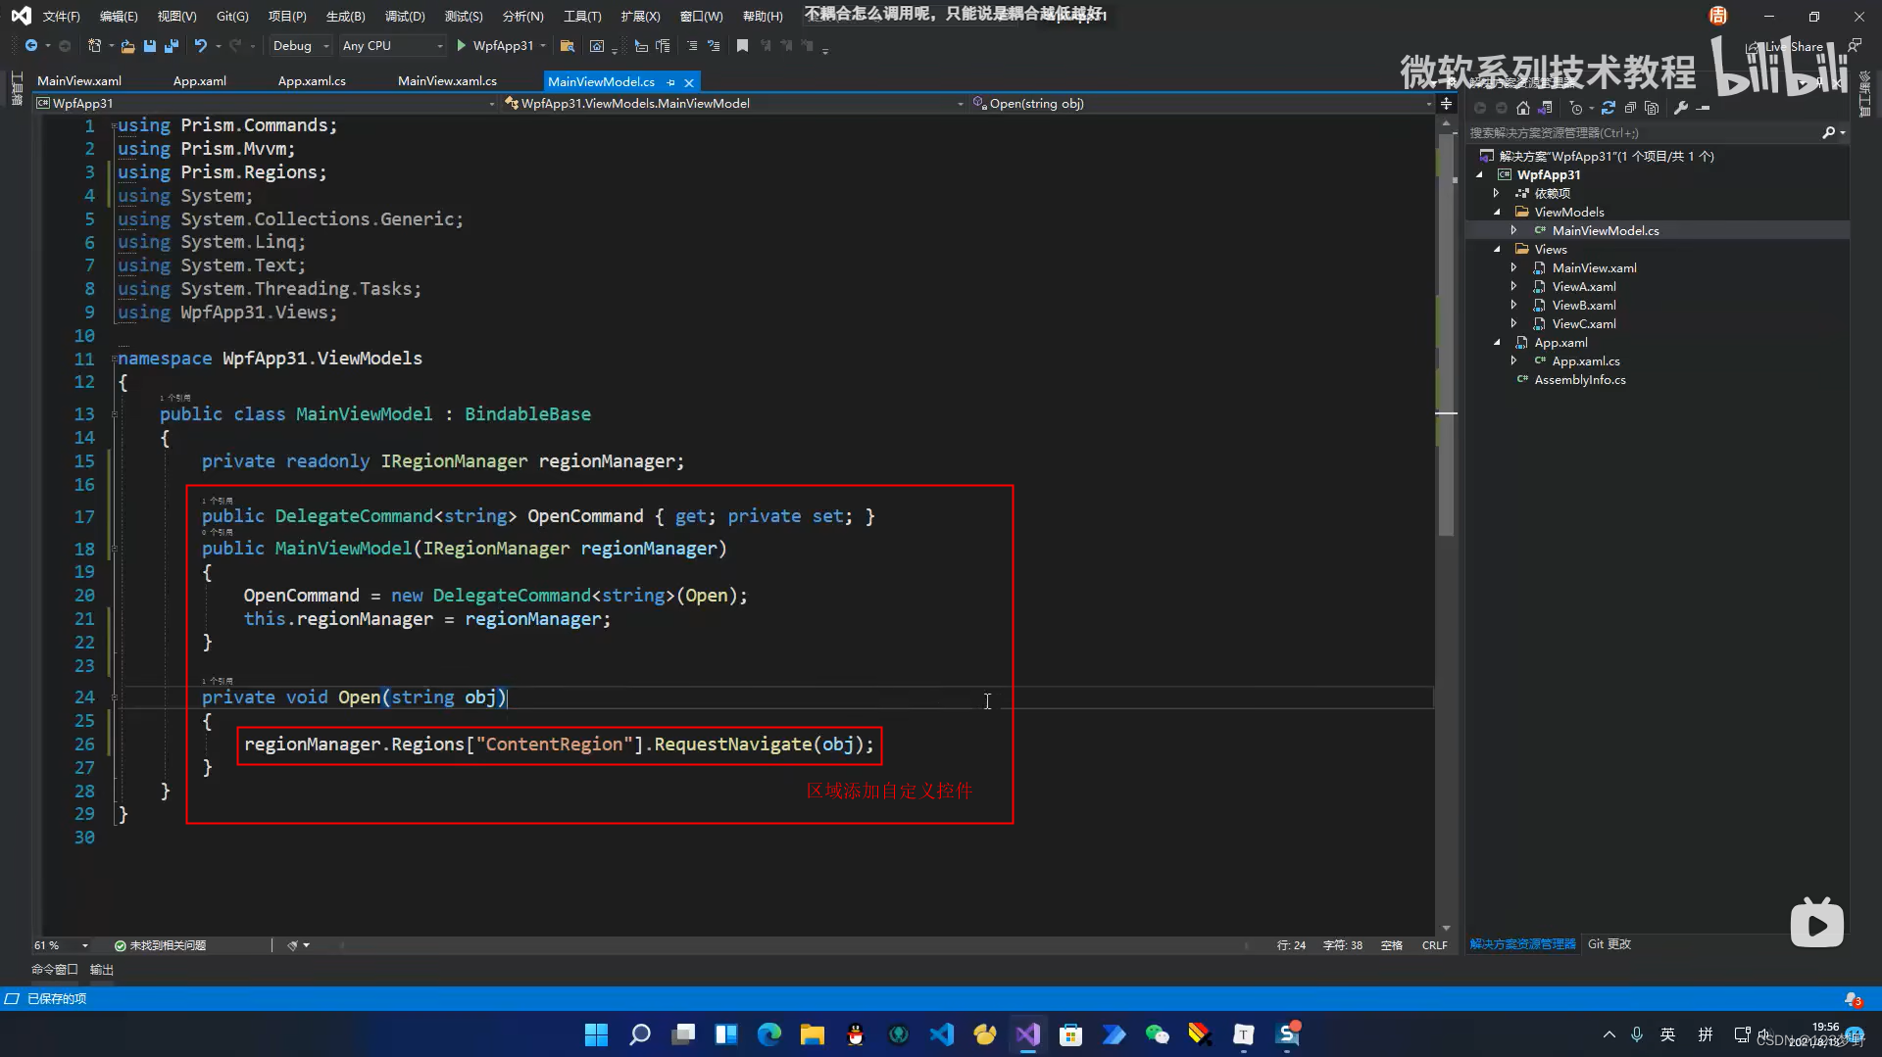Open the Any CPU platform dropdown
1882x1057 pixels.
point(392,46)
